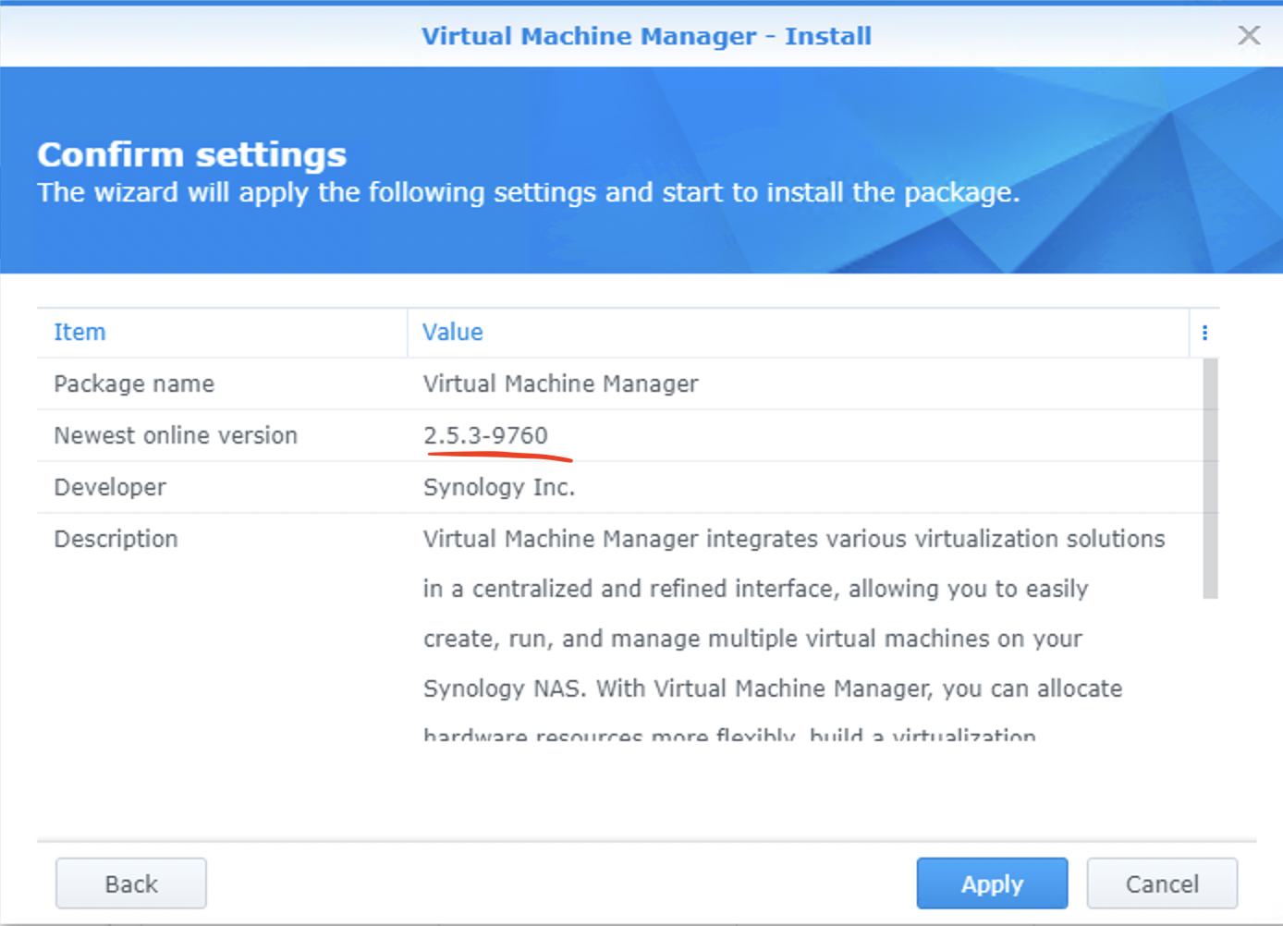Click the Value column header
Image resolution: width=1283 pixels, height=926 pixels.
(798, 333)
